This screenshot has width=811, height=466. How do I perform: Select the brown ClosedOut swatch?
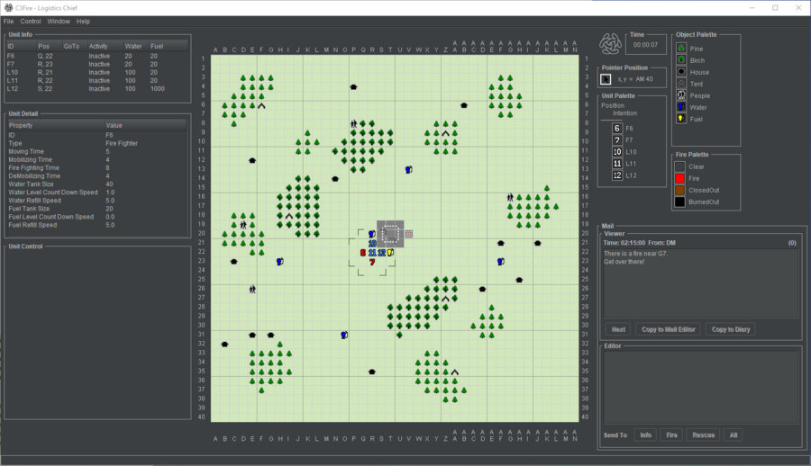coord(681,191)
